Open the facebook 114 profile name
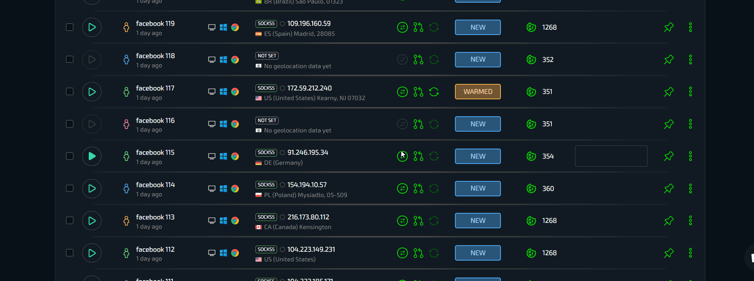 pos(155,185)
